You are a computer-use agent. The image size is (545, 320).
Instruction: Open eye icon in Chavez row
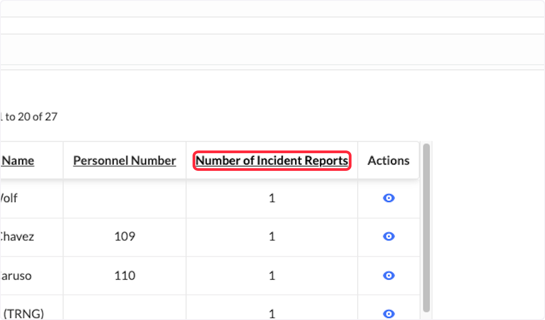(389, 237)
